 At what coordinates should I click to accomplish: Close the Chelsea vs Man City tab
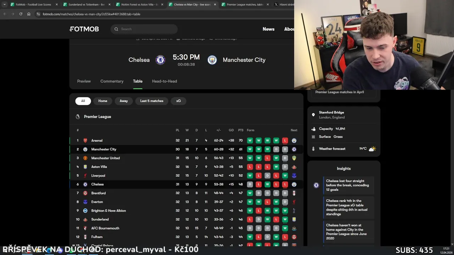(215, 5)
